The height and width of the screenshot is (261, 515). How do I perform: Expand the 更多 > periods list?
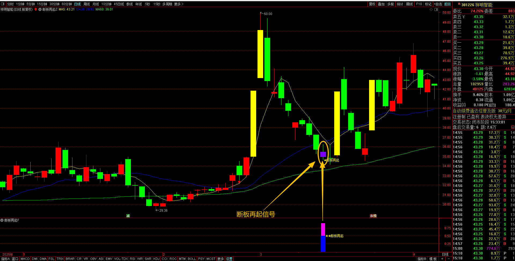pos(179,4)
